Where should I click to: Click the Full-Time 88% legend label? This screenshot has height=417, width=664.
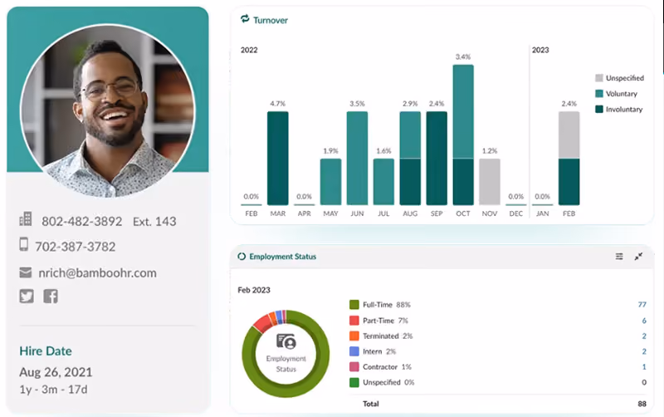click(x=387, y=305)
